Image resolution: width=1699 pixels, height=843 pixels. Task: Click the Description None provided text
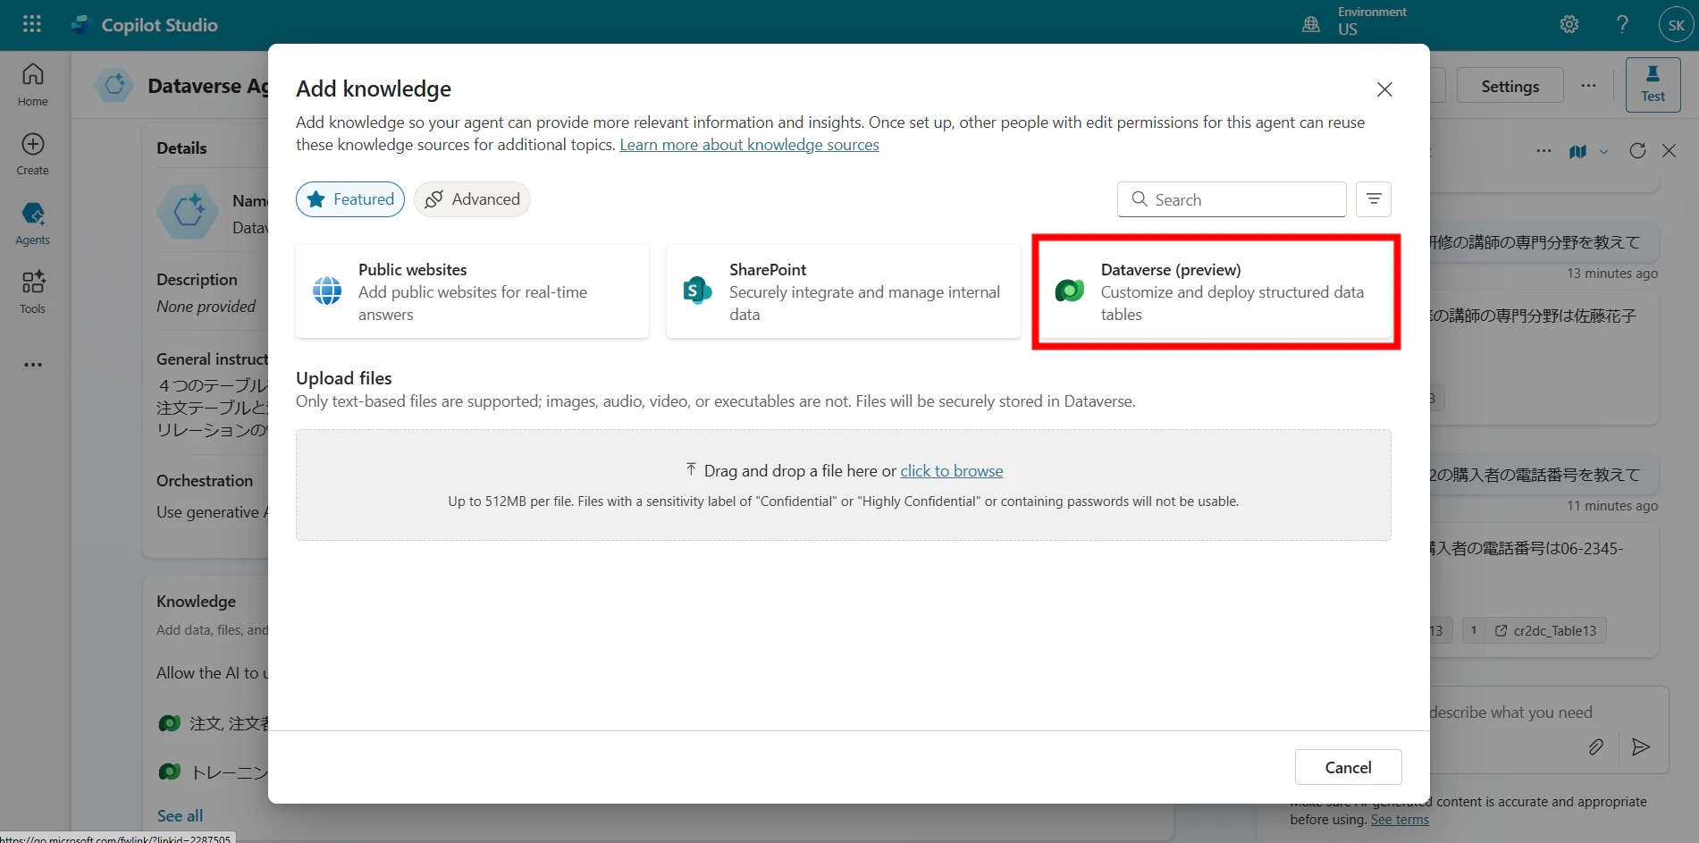(206, 307)
